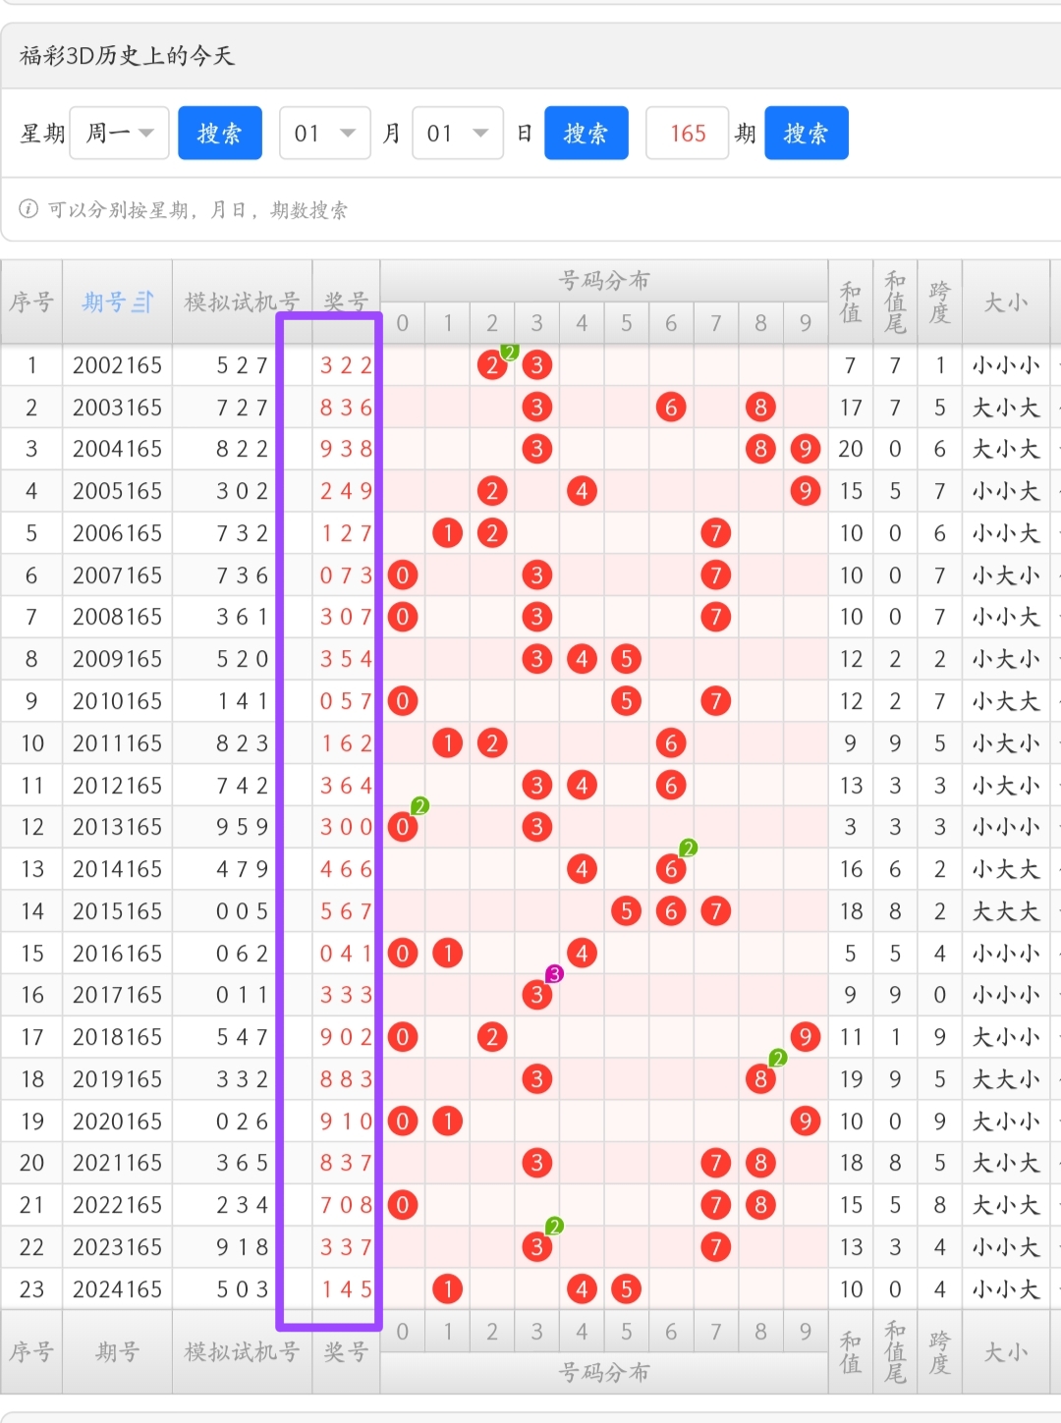1061x1423 pixels.
Task: Click red ball 6 in row 2014165
Action: tap(671, 869)
